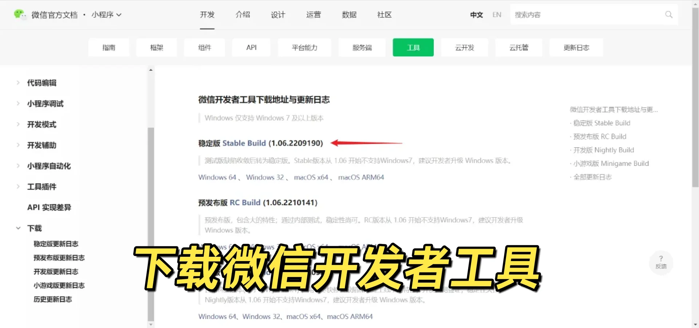The image size is (699, 328).
Task: Open 稳定版更新日志 in sidebar
Action: 56,244
